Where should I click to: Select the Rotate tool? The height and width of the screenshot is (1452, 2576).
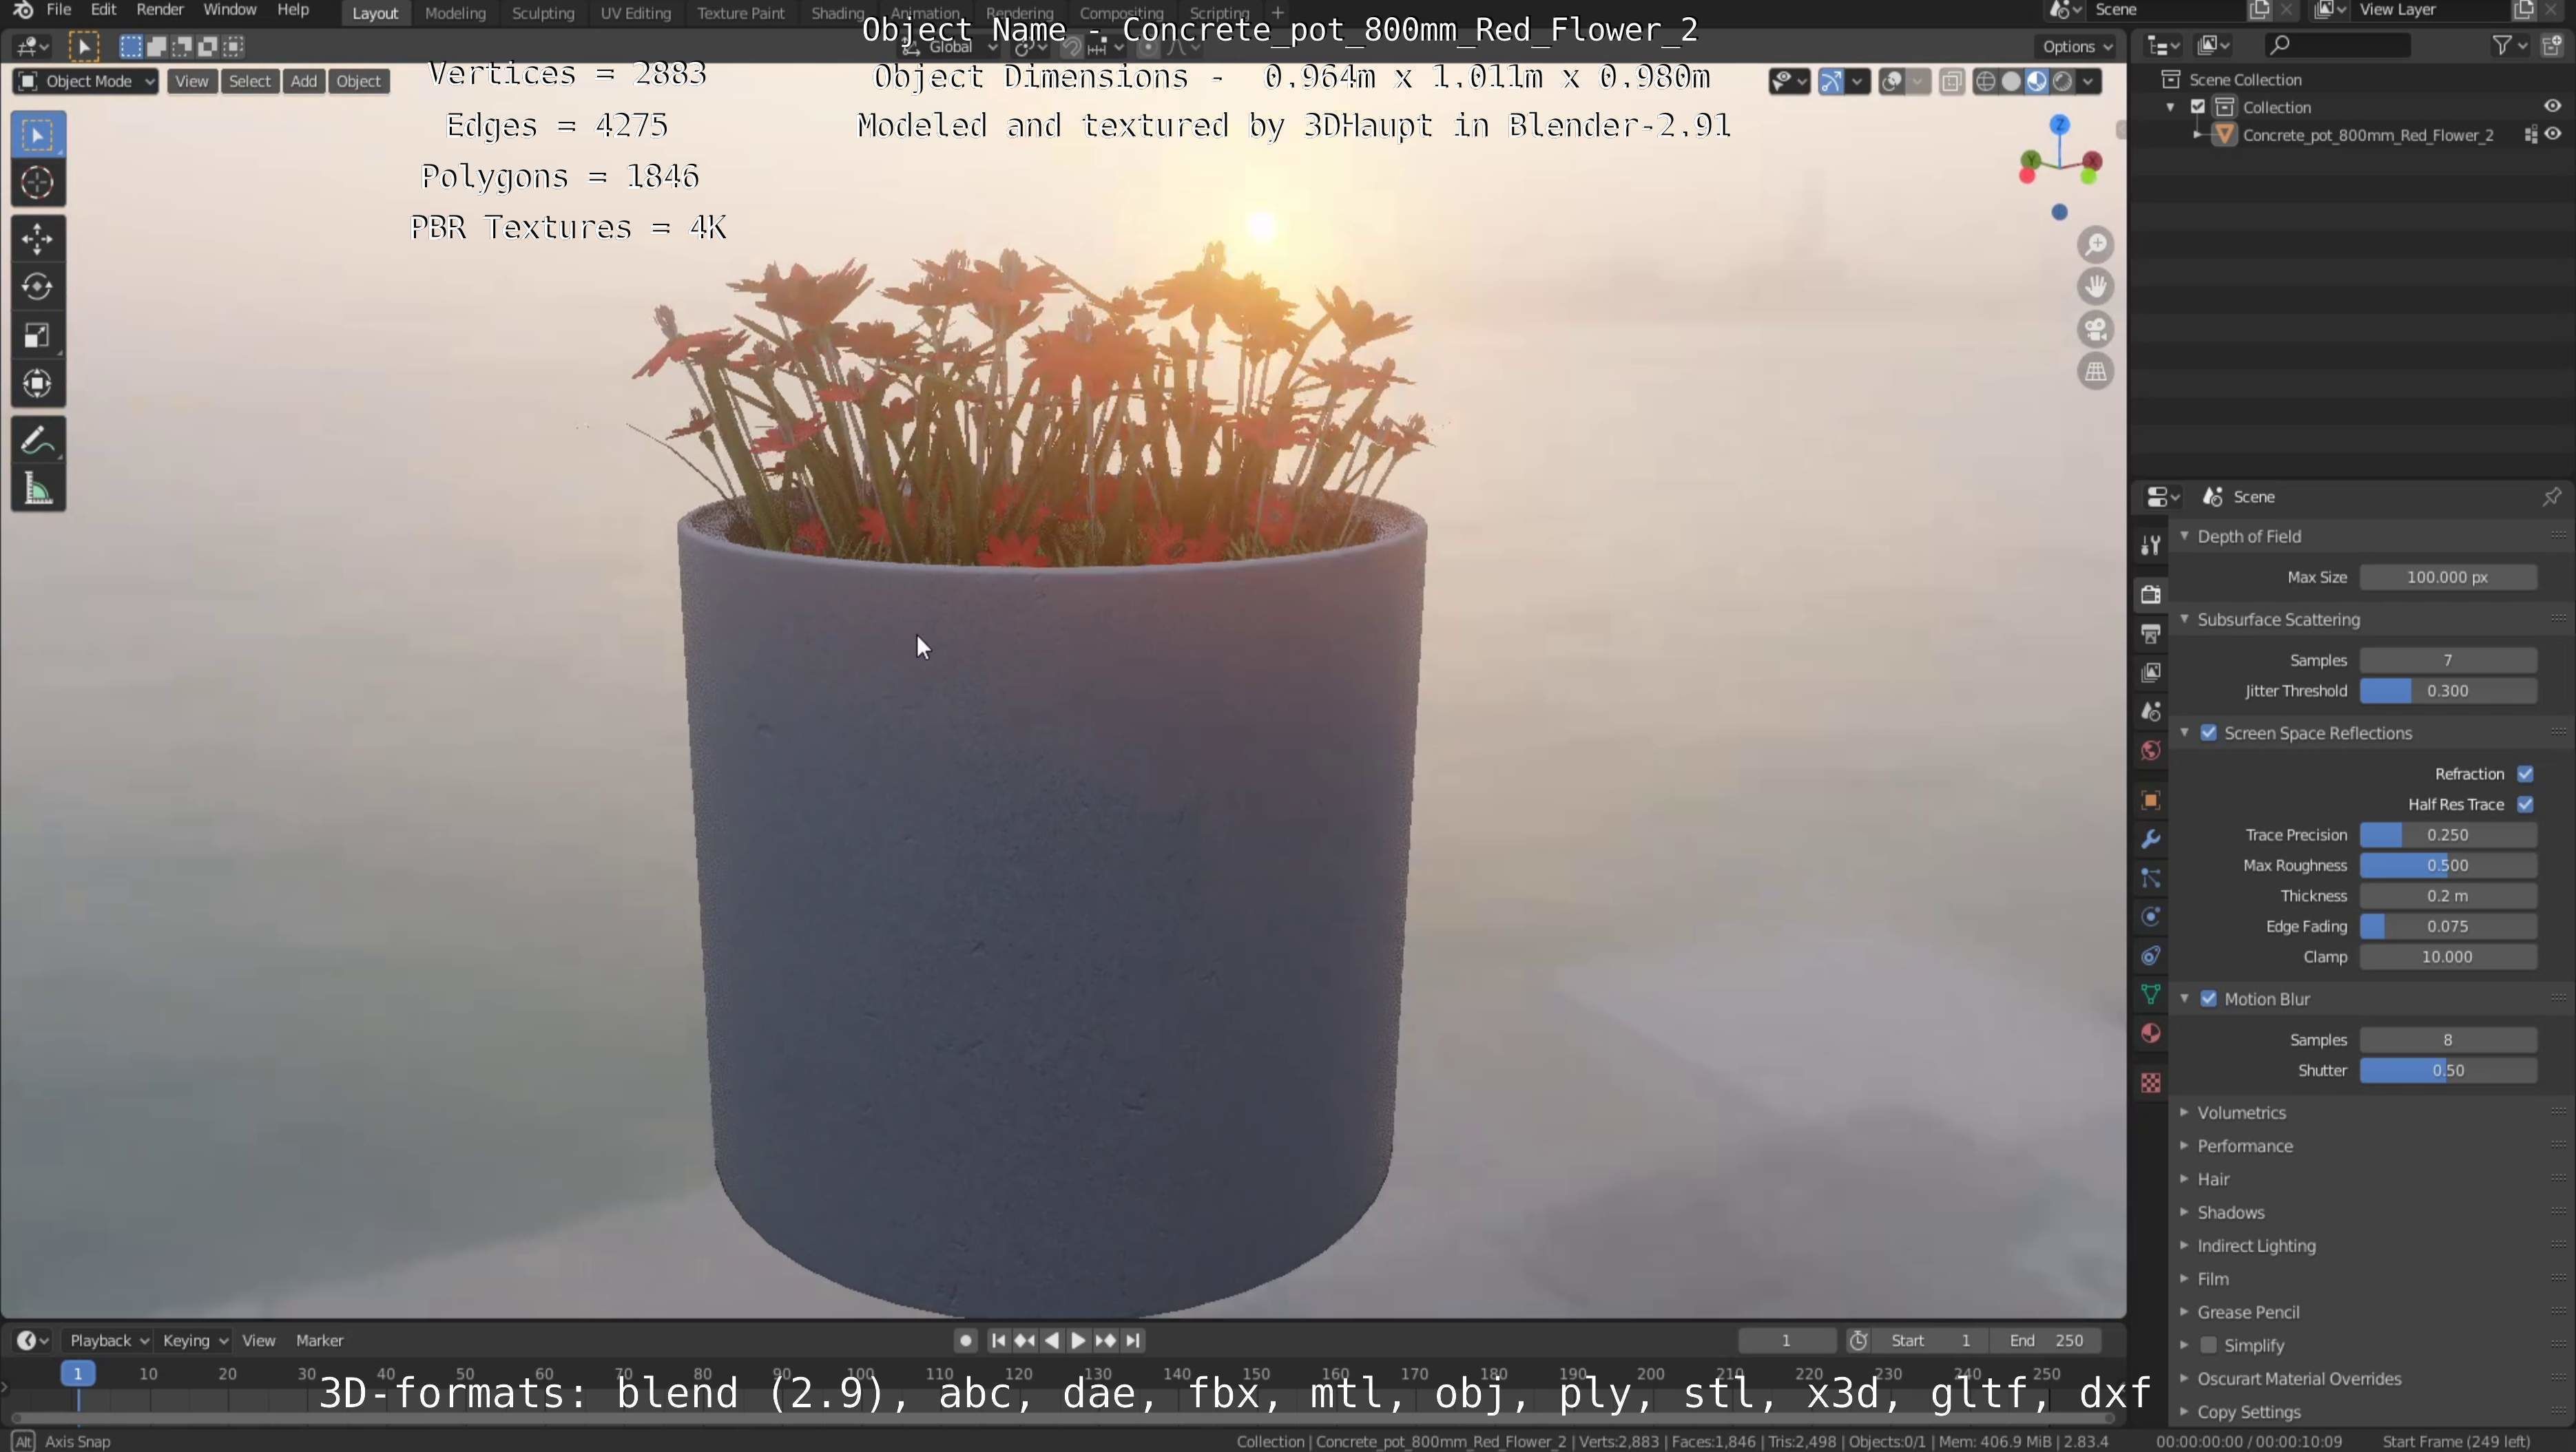click(38, 287)
